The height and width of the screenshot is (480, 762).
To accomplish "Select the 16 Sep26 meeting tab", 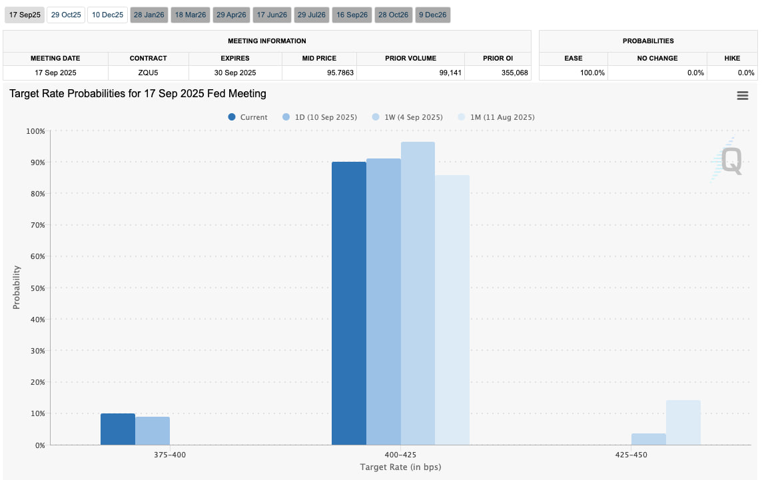I will tap(352, 15).
